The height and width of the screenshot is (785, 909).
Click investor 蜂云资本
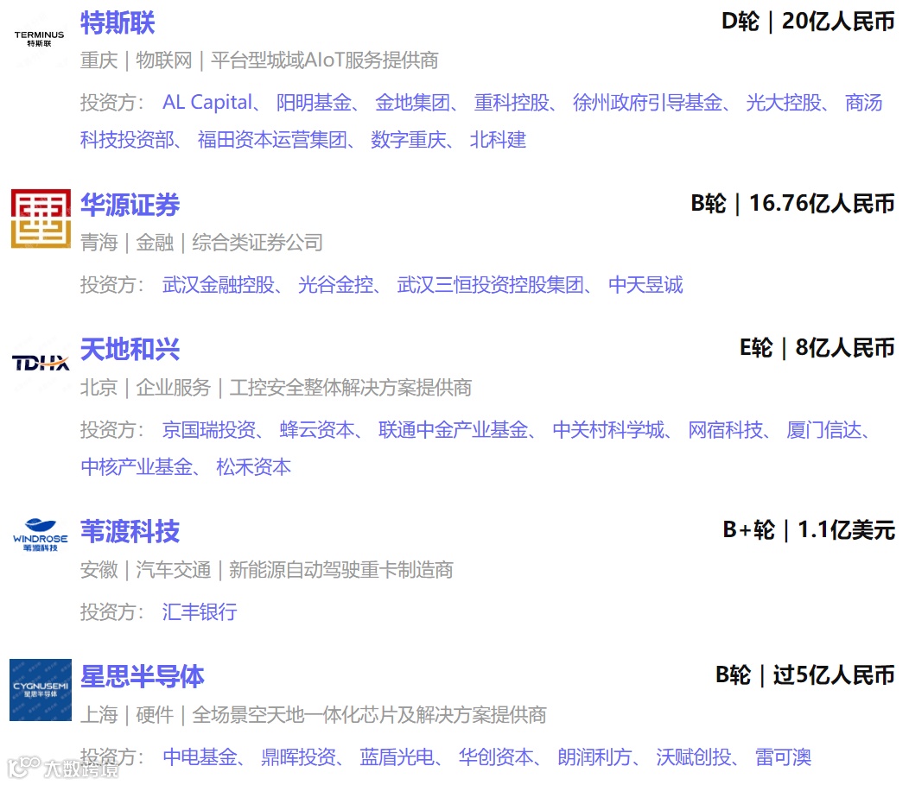[x=317, y=430]
